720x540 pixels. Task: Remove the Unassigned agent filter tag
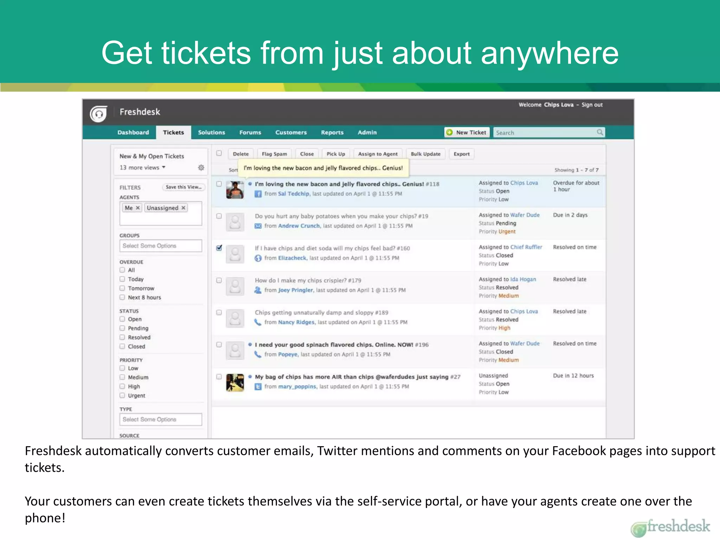coord(183,208)
